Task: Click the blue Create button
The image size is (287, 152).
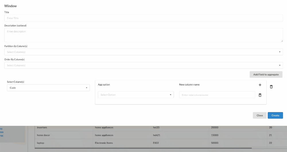Action: [275, 115]
